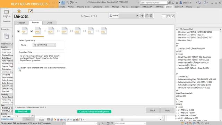Switch to the Create tab
Viewport: 222px width, 125px height.
click(49, 23)
